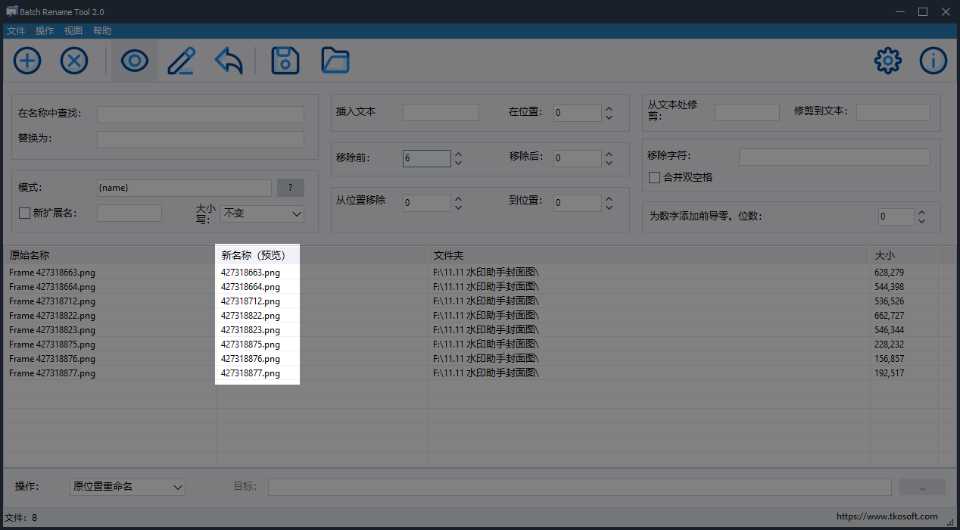Click the save floppy disk icon
Screen dimensions: 960x530
(285, 61)
